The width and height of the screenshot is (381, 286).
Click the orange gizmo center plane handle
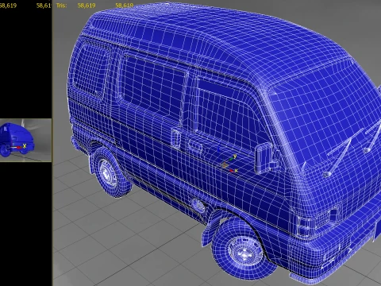225,164
